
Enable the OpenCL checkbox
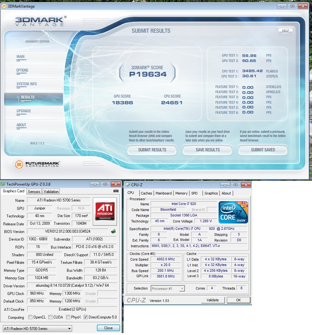30,317
